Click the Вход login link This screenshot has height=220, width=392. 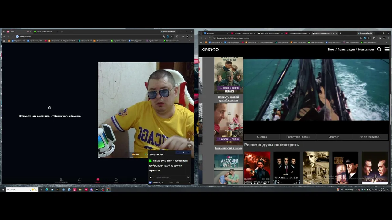pos(331,50)
